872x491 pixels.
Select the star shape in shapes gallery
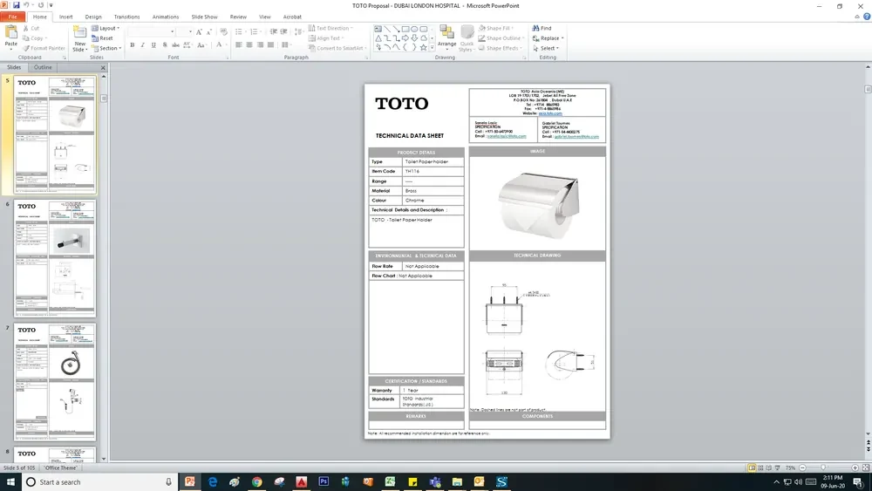pyautogui.click(x=423, y=47)
